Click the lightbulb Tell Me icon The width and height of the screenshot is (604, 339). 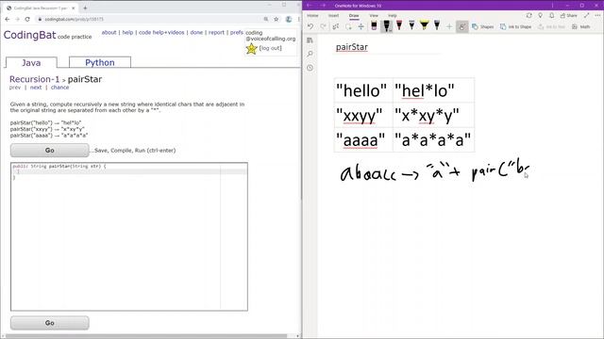(541, 15)
